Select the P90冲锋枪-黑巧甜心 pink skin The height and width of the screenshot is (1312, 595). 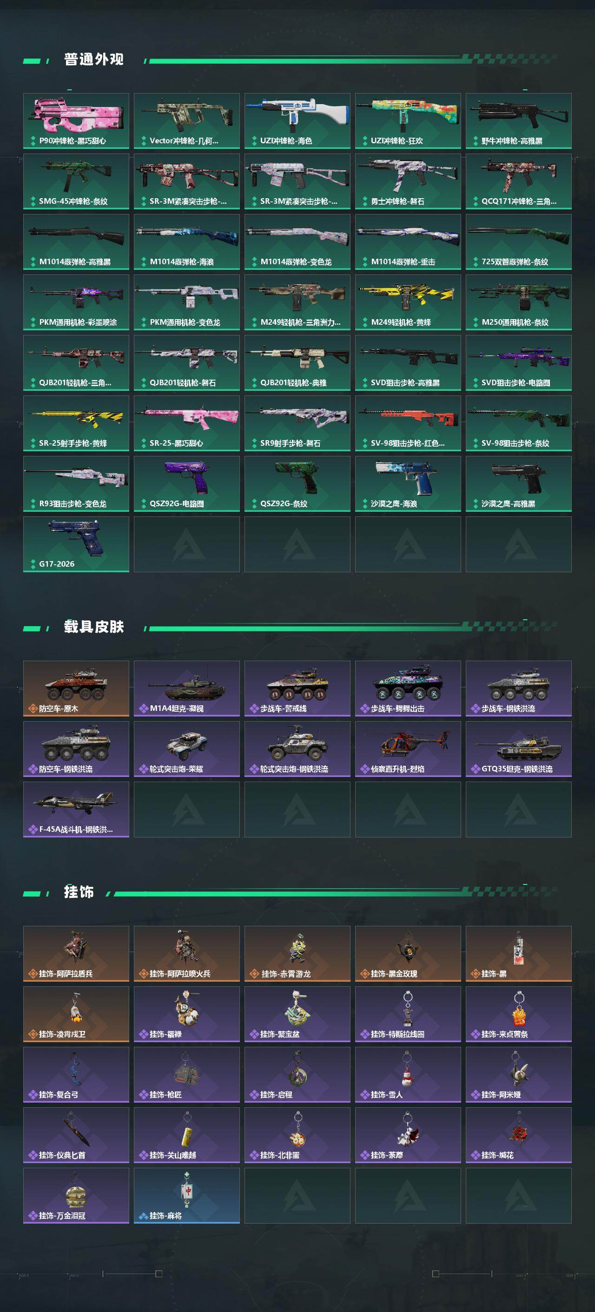(76, 120)
